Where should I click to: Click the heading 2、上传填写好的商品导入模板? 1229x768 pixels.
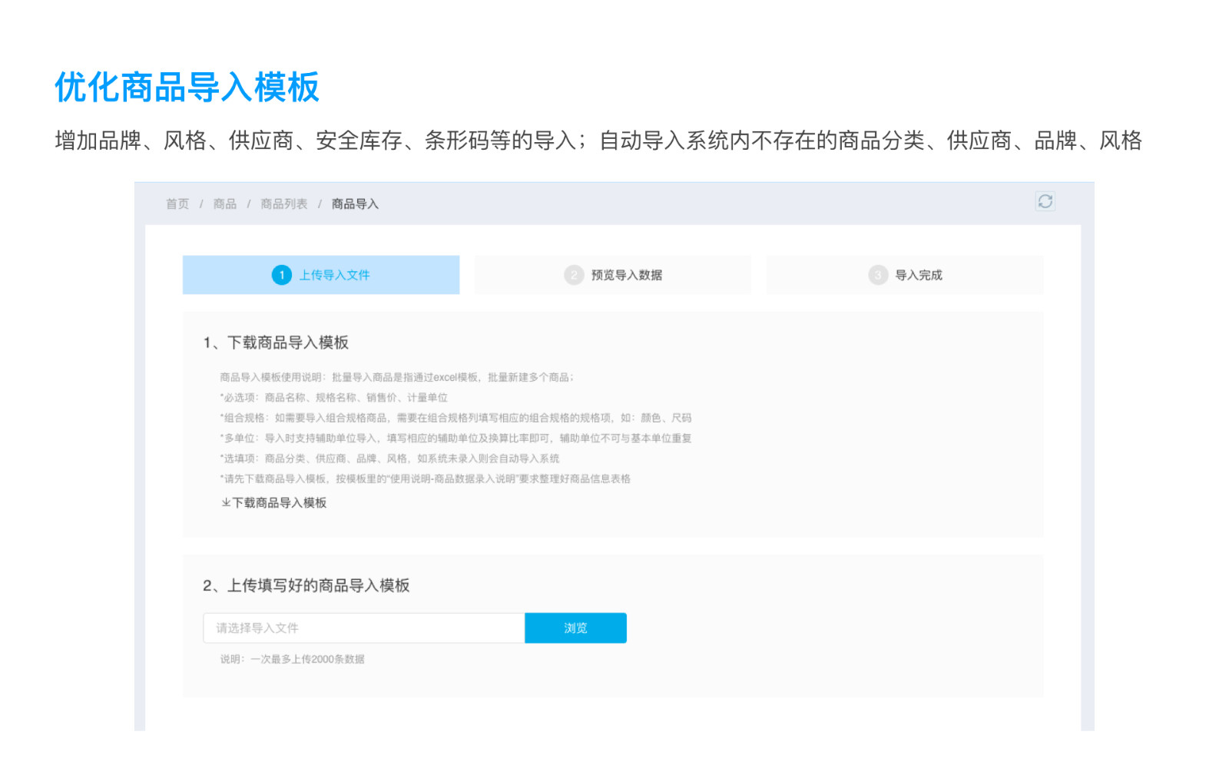[x=306, y=585]
